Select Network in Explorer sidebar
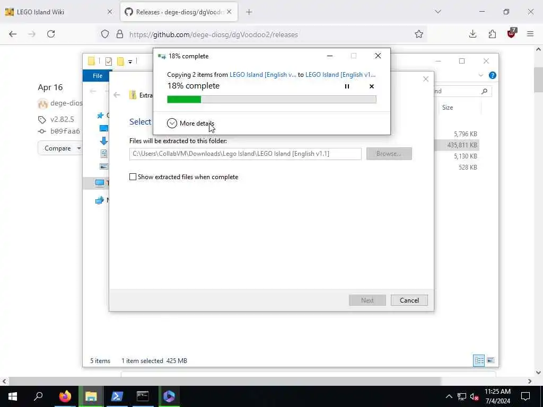This screenshot has width=543, height=407. pos(100,200)
